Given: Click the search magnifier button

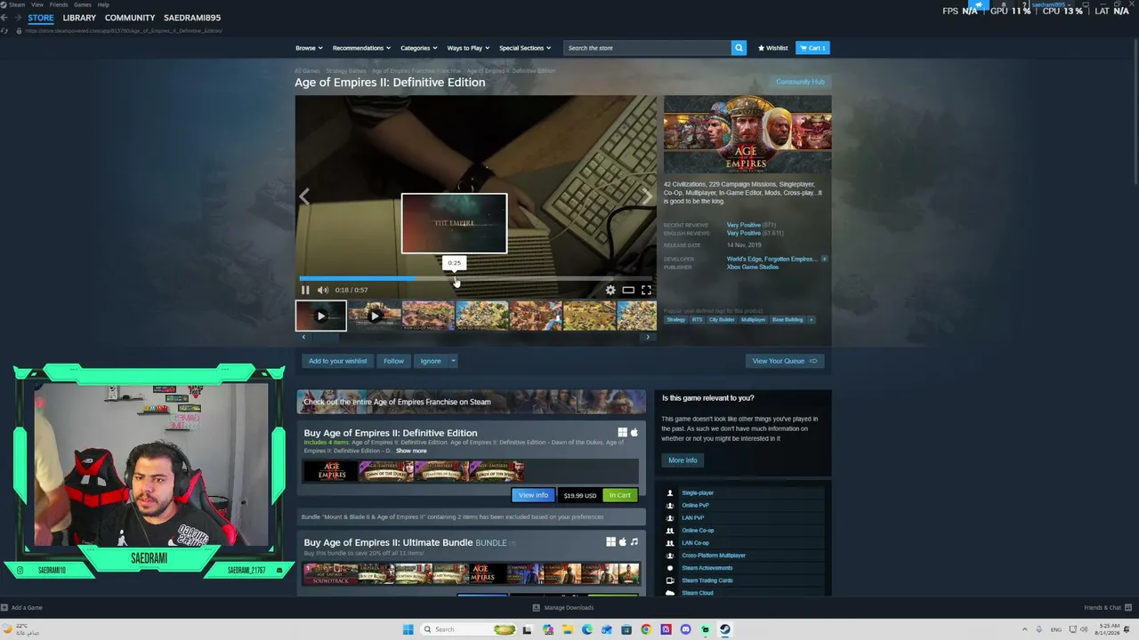Looking at the screenshot, I should (x=739, y=48).
